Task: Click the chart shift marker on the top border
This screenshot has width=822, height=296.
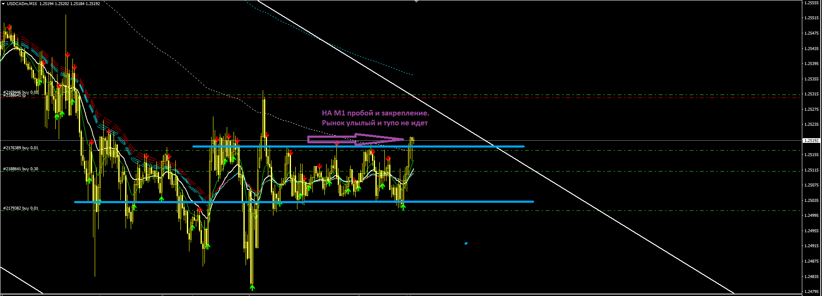Action: (416, 1)
